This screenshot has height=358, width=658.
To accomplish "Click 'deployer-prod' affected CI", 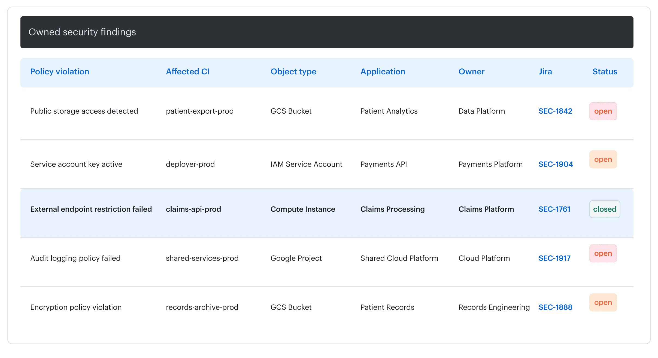I will coord(190,164).
